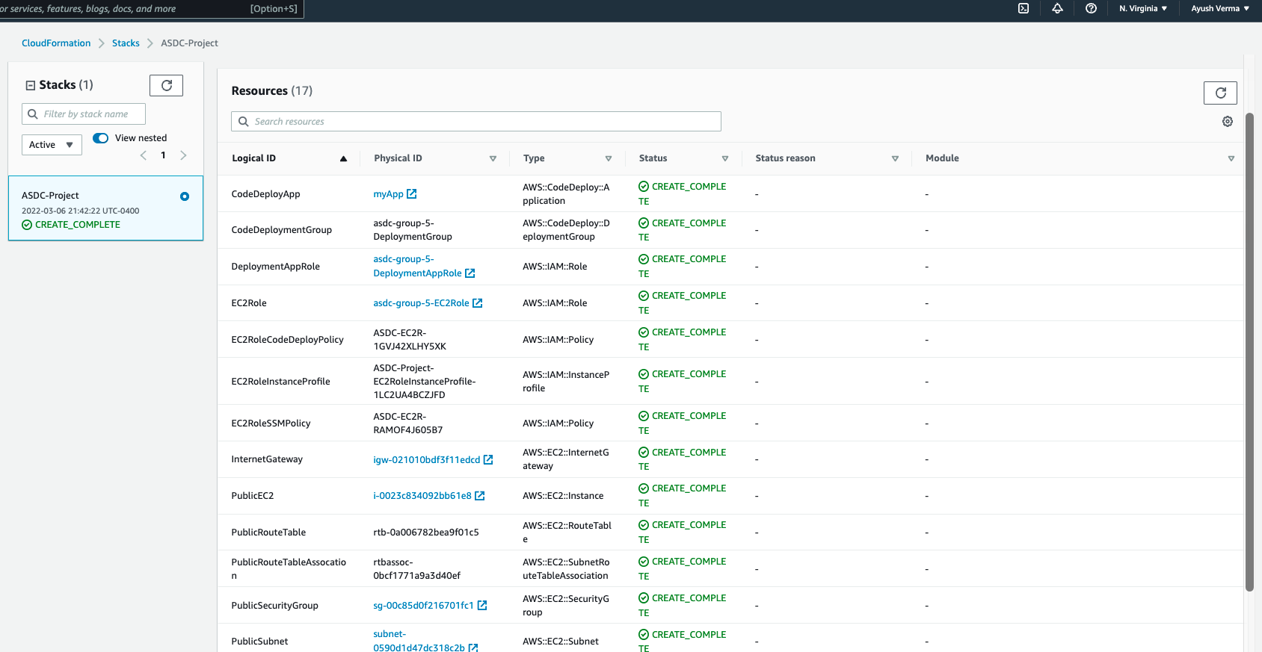Viewport: 1262px width, 652px height.
Task: Click search icon in Search resources field
Action: [x=243, y=121]
